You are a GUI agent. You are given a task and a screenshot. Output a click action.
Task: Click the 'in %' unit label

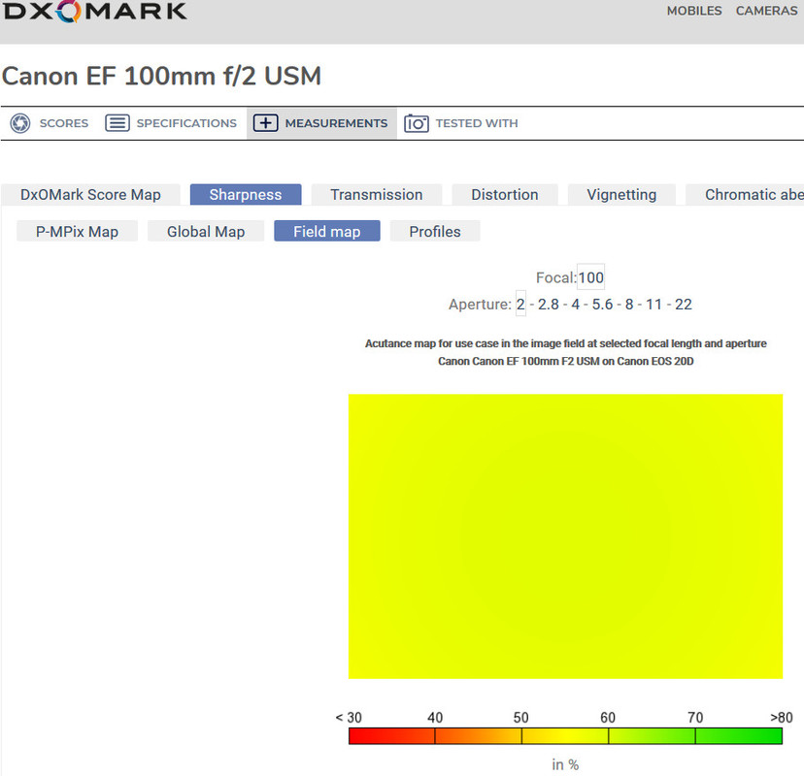pos(565,764)
